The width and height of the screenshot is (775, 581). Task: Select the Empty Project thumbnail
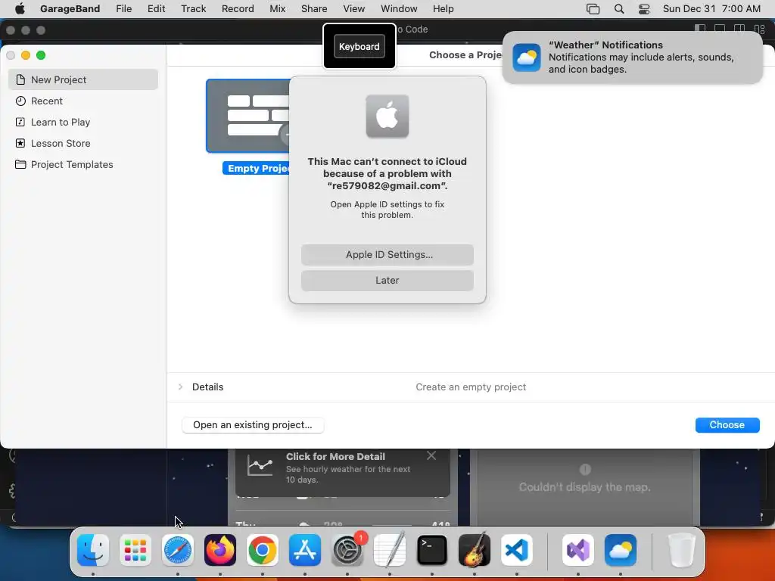point(247,116)
